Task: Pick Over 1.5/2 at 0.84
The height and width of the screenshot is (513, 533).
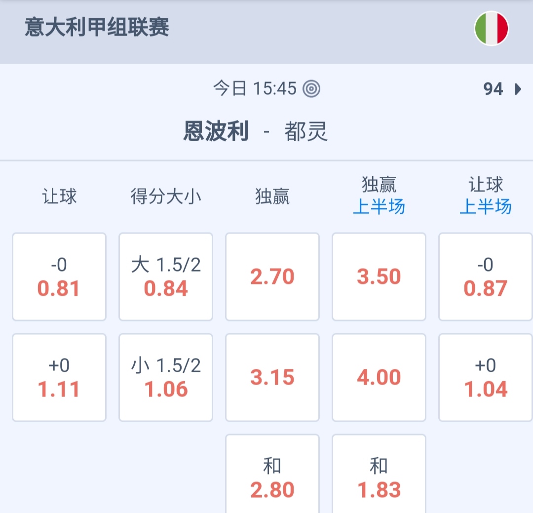Action: tap(166, 277)
